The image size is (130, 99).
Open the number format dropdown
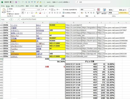tap(94, 10)
